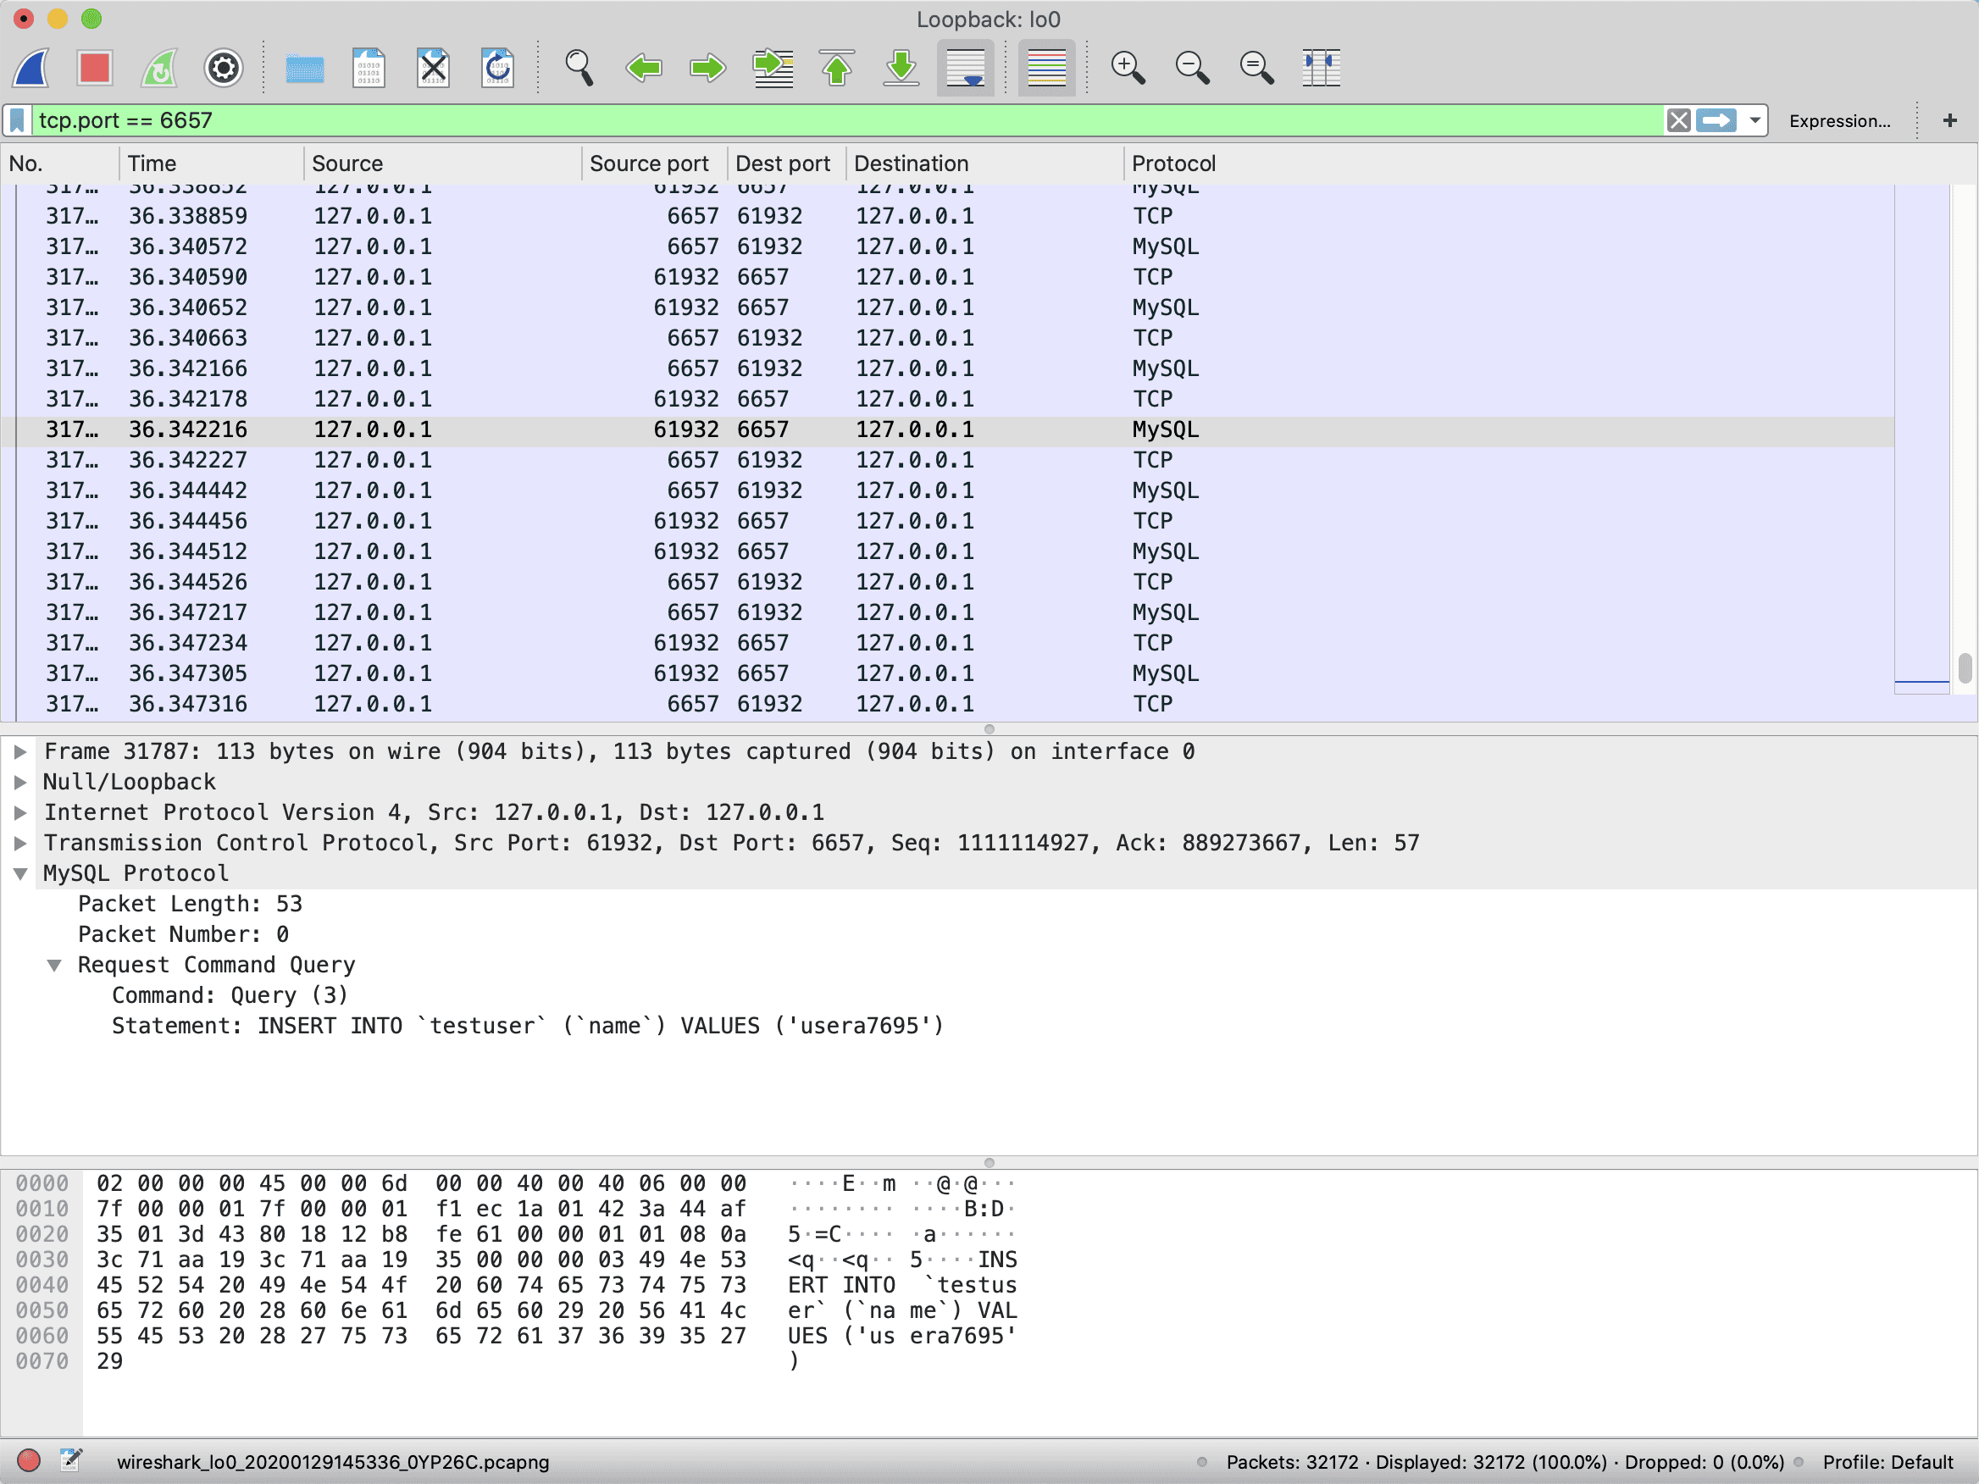
Task: Click the reload capture file icon
Action: (497, 67)
